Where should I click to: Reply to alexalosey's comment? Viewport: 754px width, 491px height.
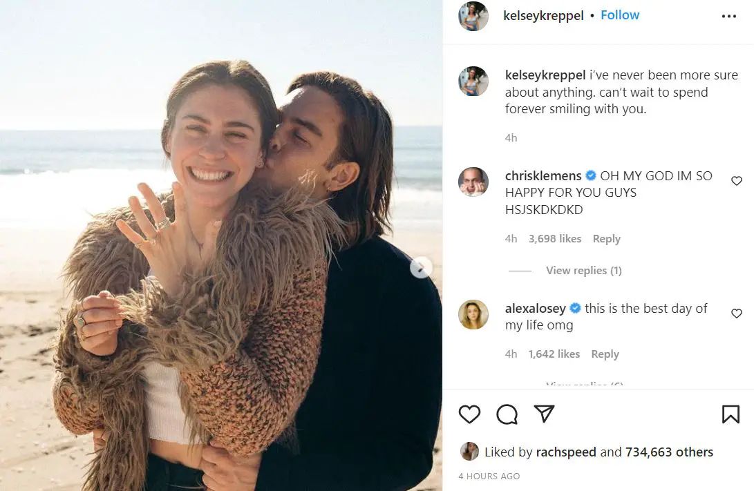coord(605,354)
